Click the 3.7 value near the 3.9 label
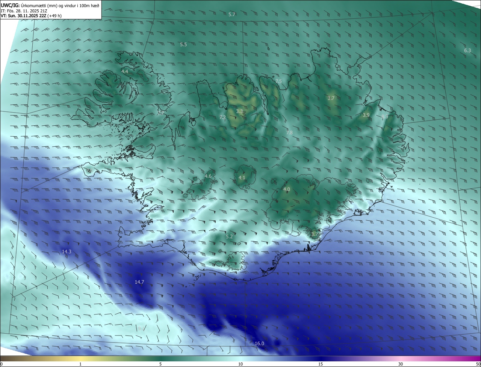Screen dimensions: 481x367 [331, 98]
